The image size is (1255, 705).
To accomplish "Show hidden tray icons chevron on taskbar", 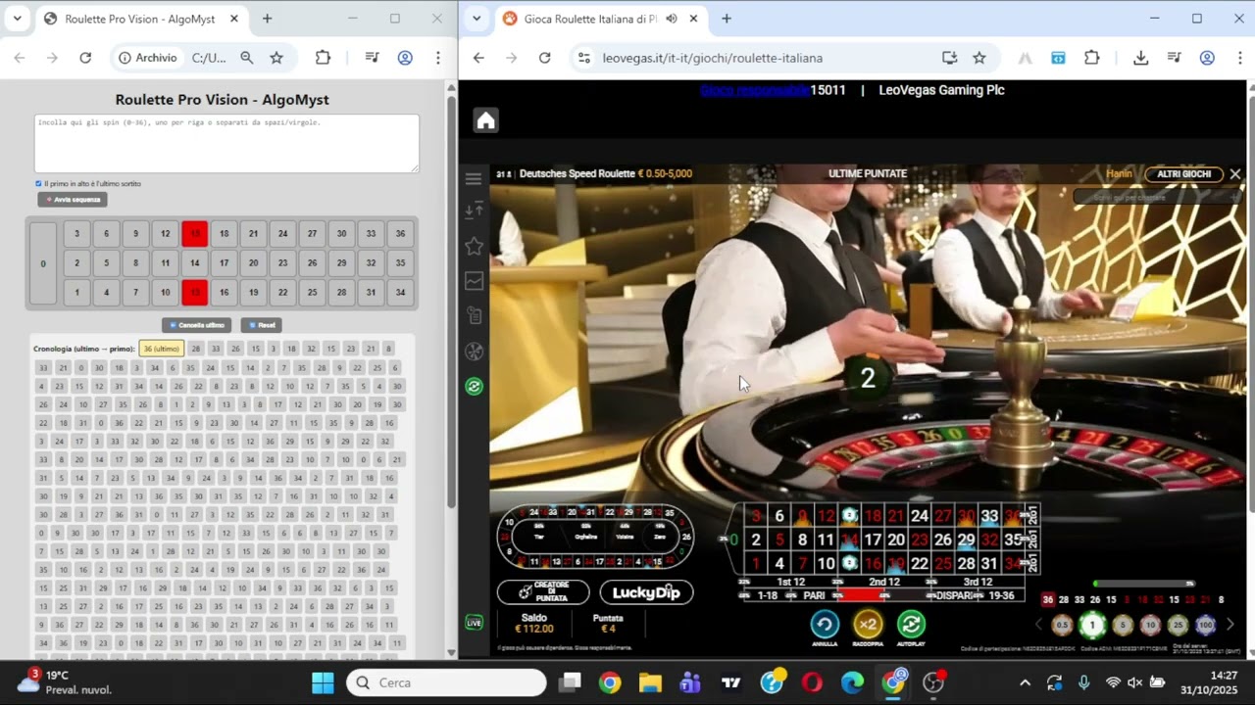I will pos(1025,682).
